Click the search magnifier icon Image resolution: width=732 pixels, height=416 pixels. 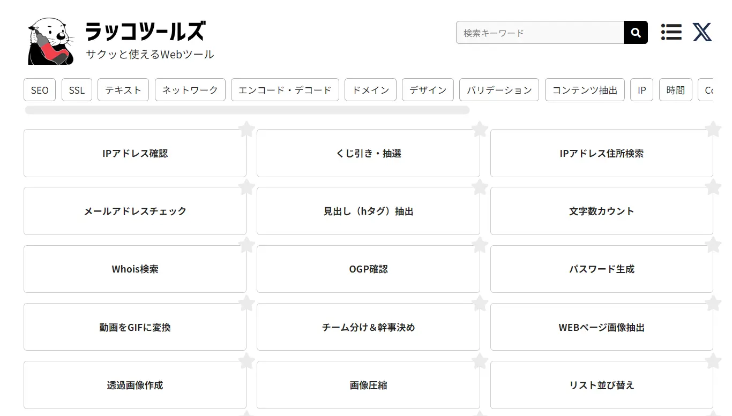(636, 33)
